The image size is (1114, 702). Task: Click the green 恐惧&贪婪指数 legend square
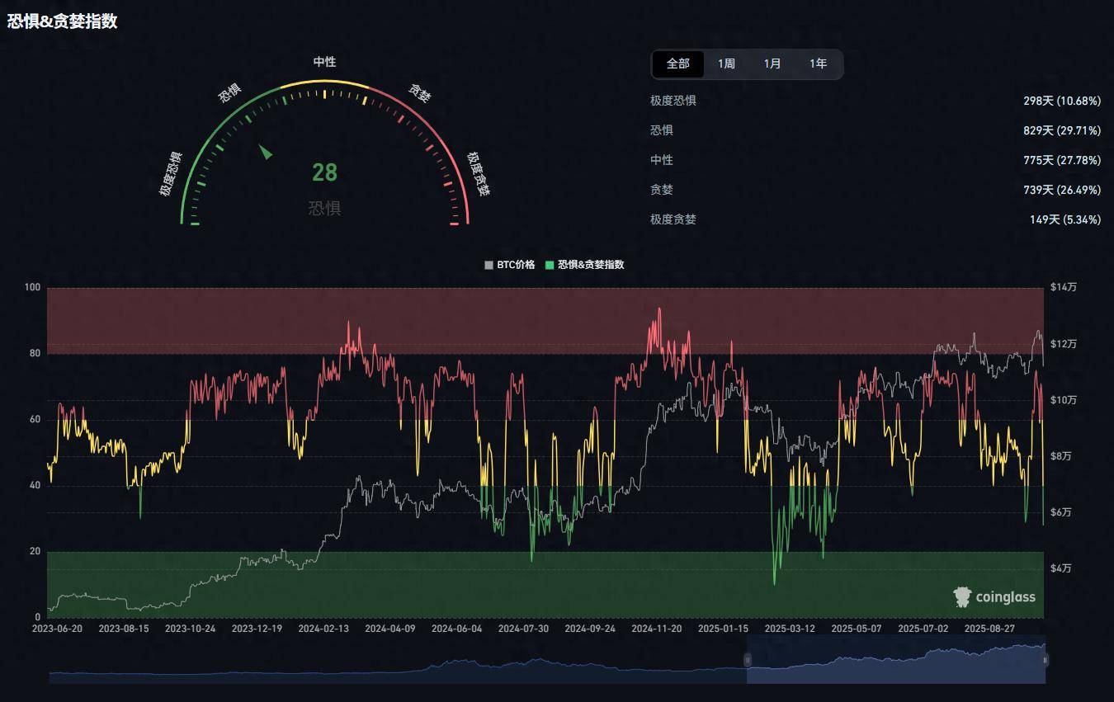(x=550, y=265)
